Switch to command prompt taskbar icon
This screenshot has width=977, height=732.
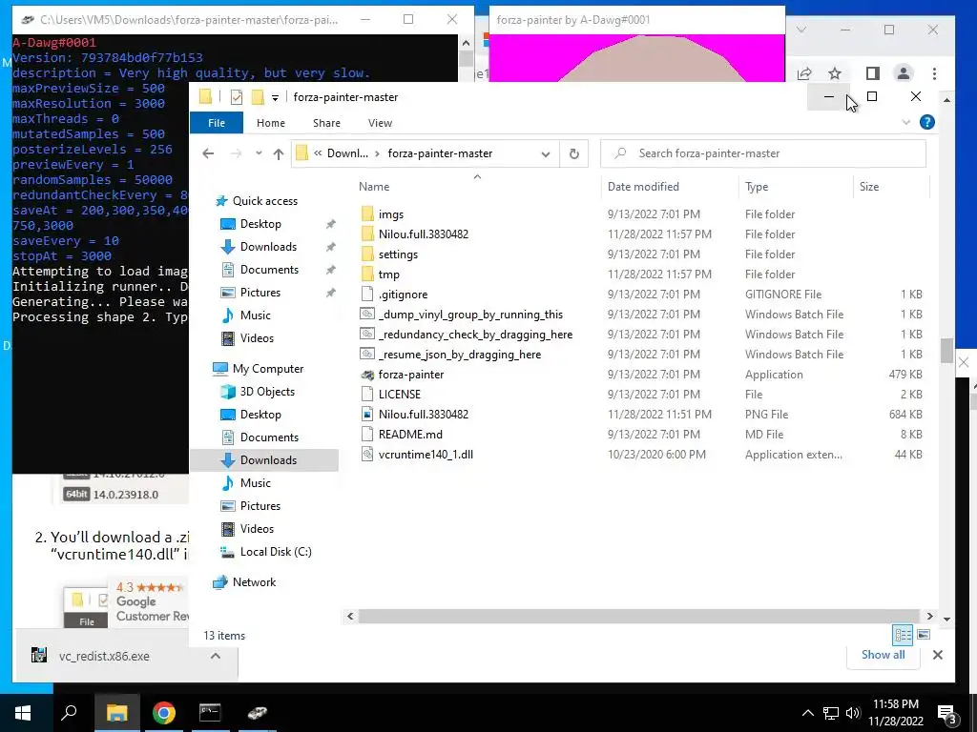[210, 713]
